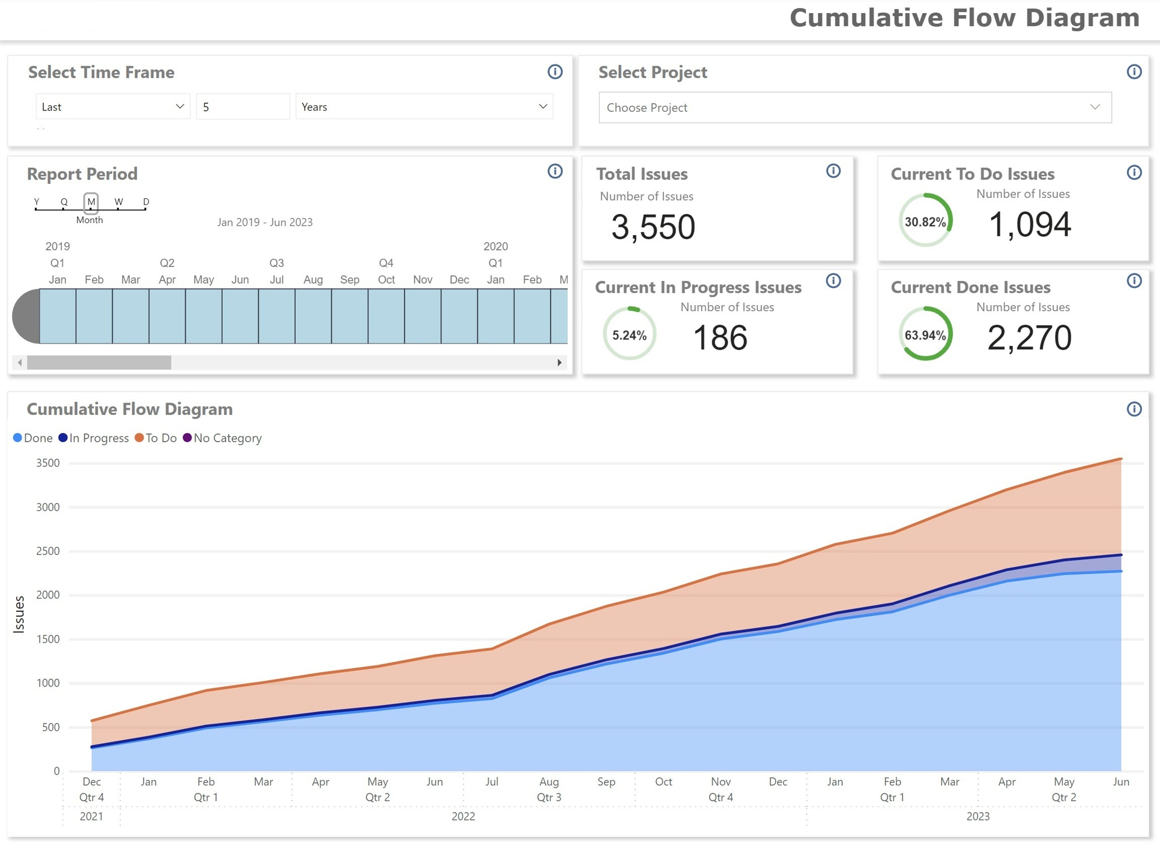Open the Current Done Issues info icon
1160x854 pixels.
pyautogui.click(x=1133, y=281)
